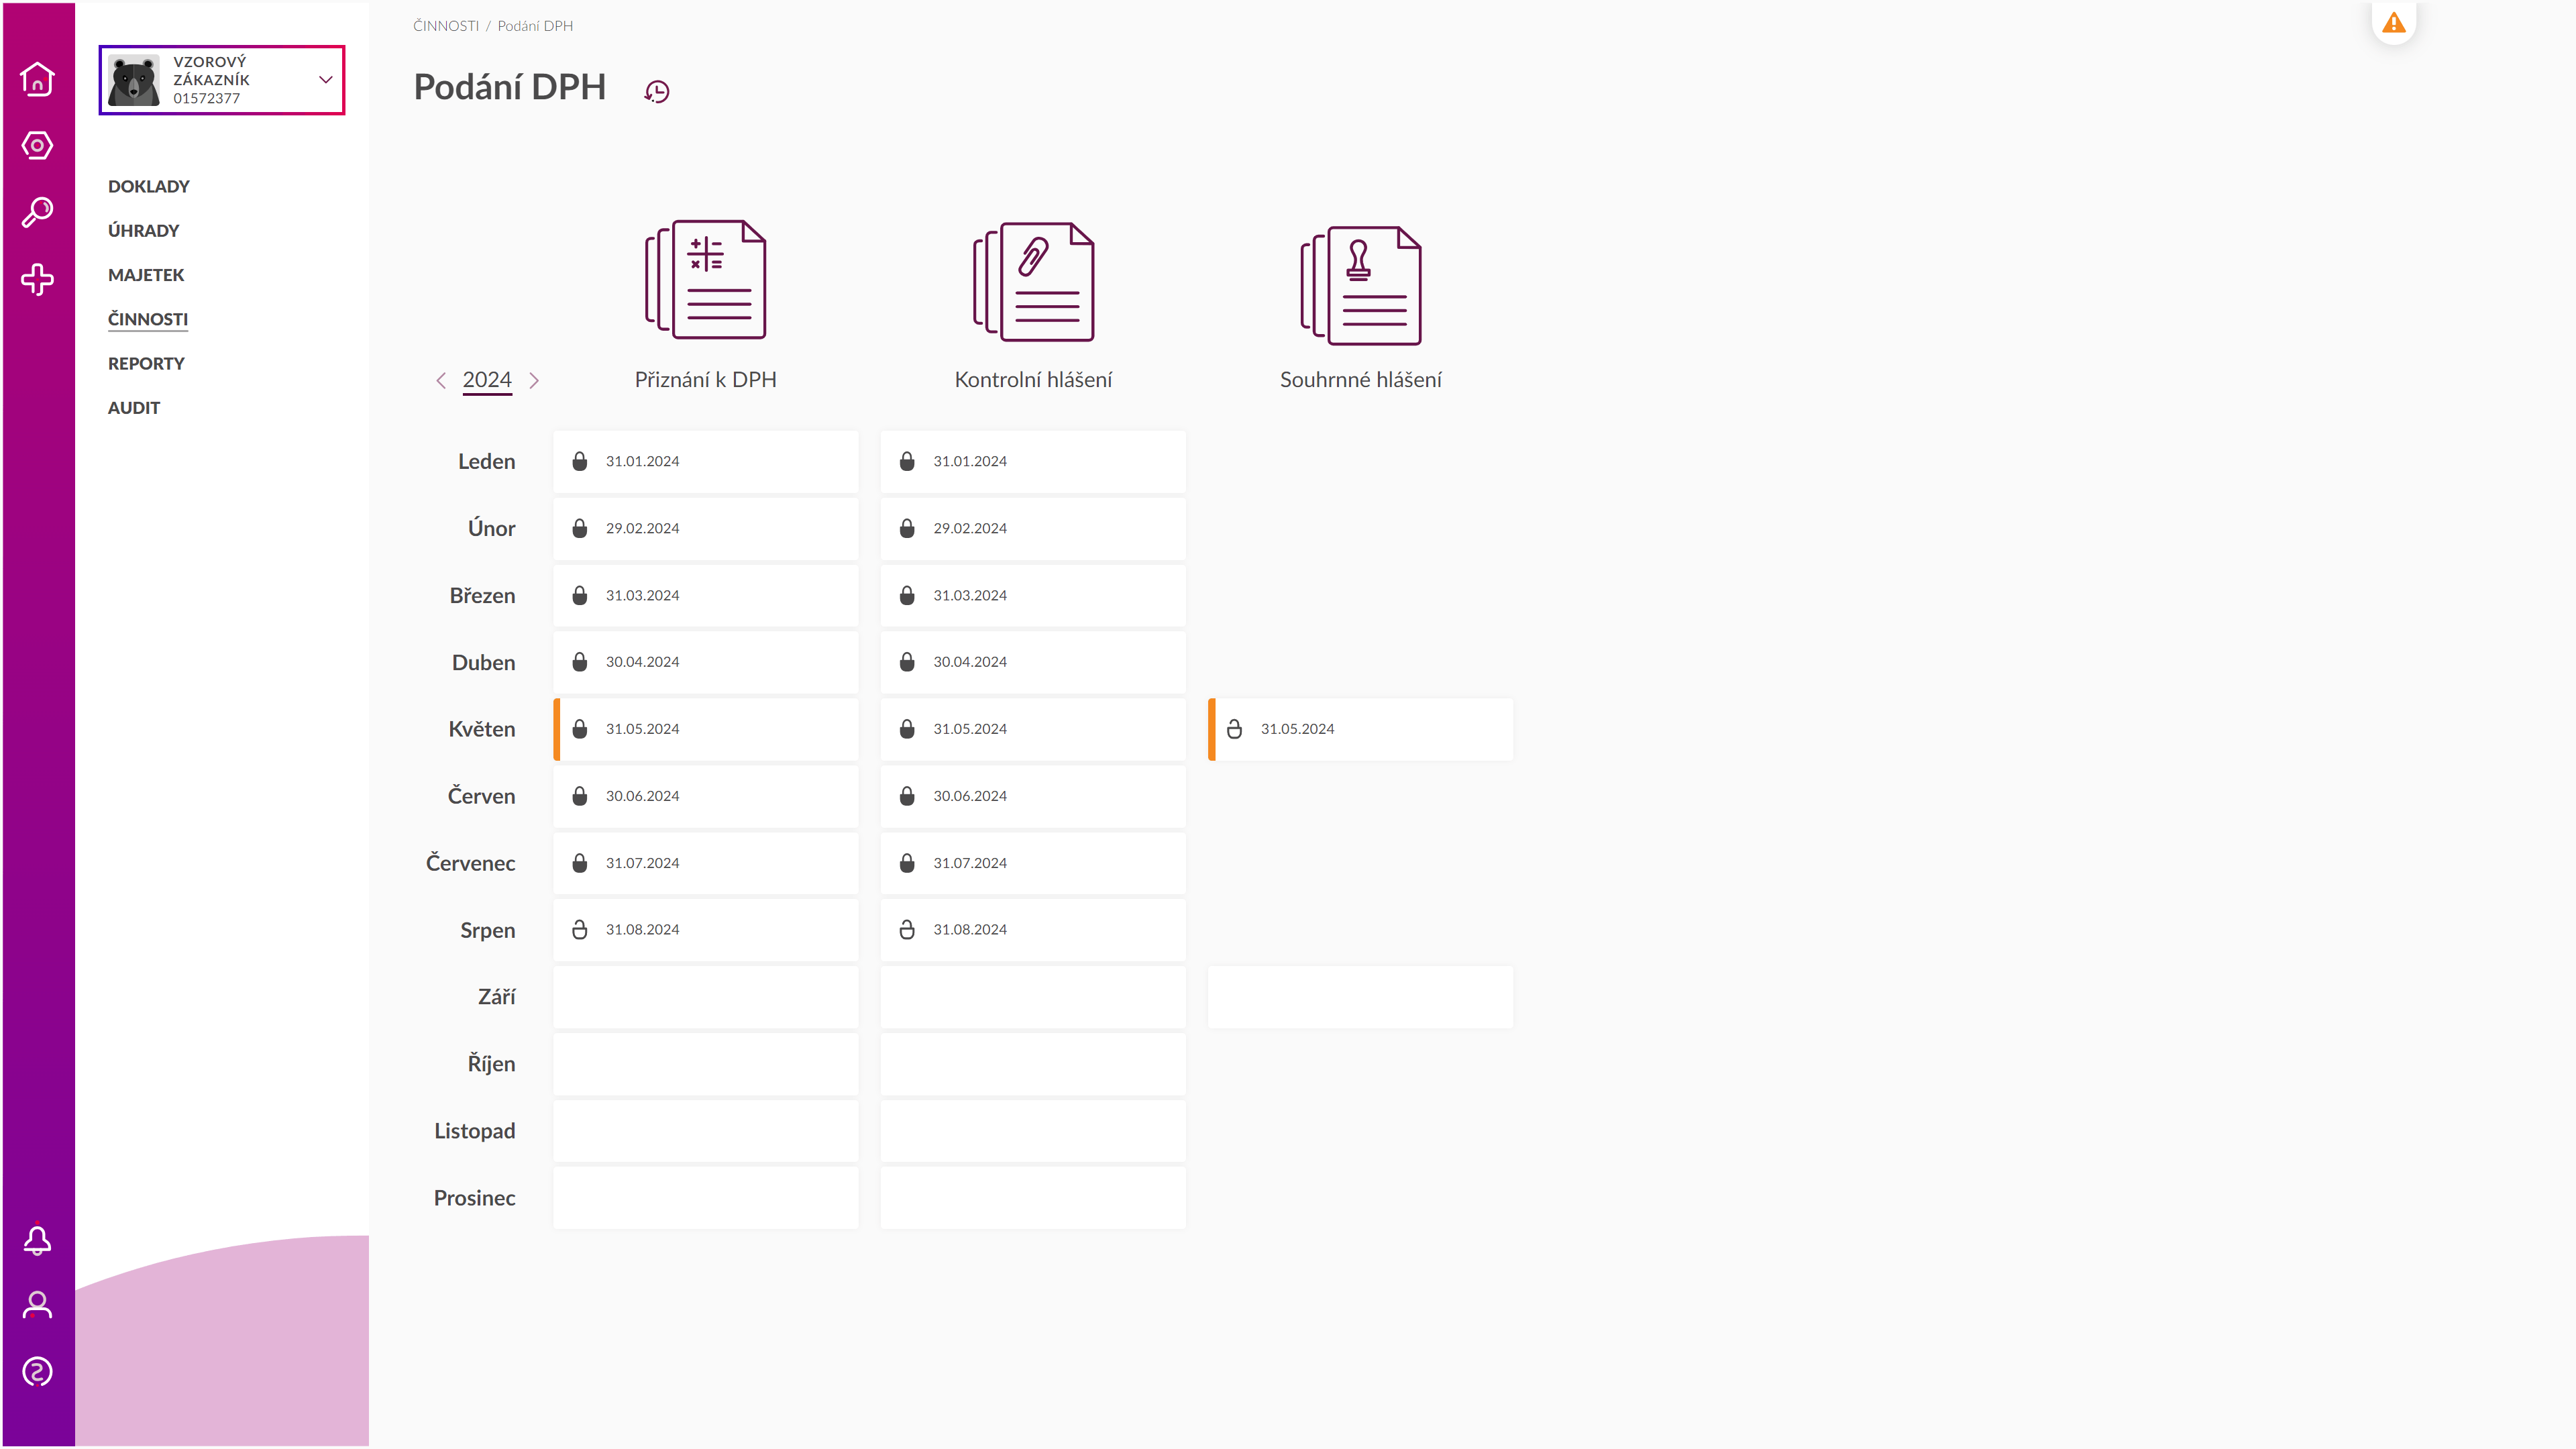
Task: Click the orange warning triangle icon
Action: click(2393, 23)
